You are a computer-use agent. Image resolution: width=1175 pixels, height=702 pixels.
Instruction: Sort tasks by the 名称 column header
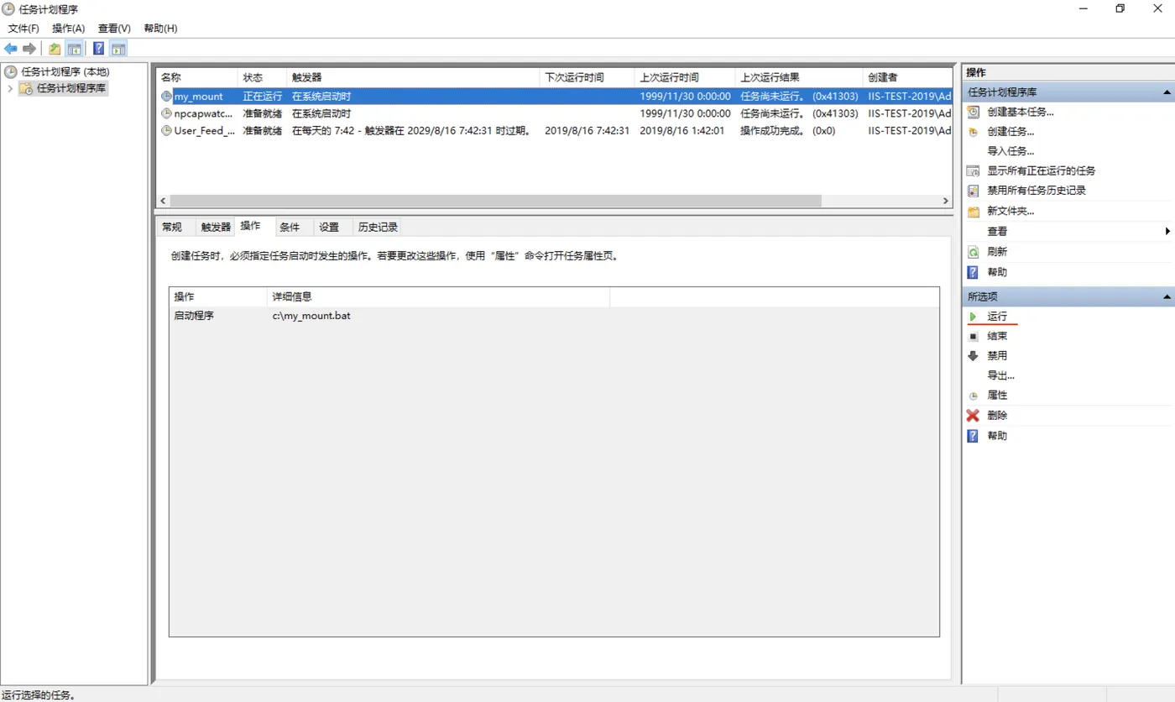[x=196, y=77]
